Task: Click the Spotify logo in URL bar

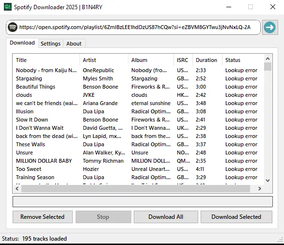Action: pos(13,27)
